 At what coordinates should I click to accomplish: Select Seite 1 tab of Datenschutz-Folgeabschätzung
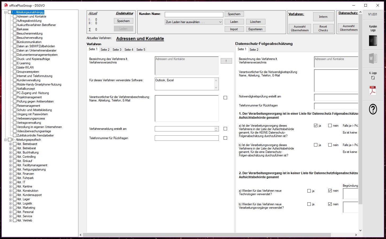click(242, 49)
